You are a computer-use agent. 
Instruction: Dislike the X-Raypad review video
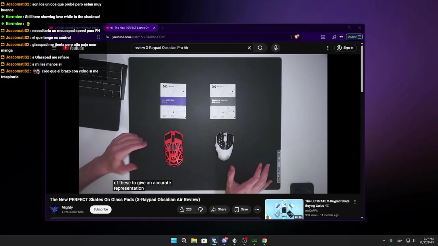[x=201, y=209]
